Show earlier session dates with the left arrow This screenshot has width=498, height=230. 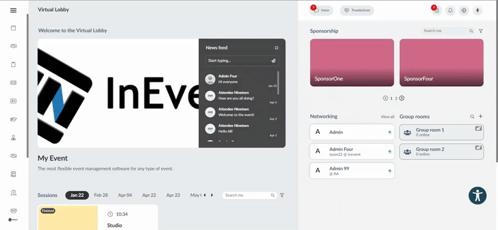(204, 195)
